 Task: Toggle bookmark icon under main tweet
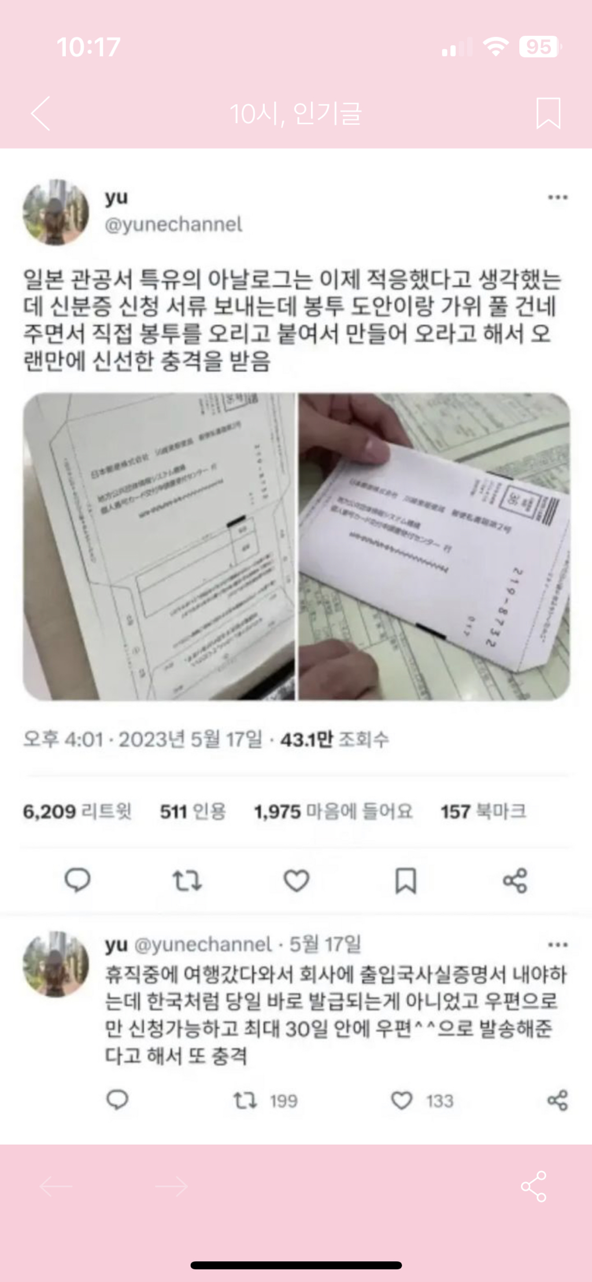click(x=405, y=881)
